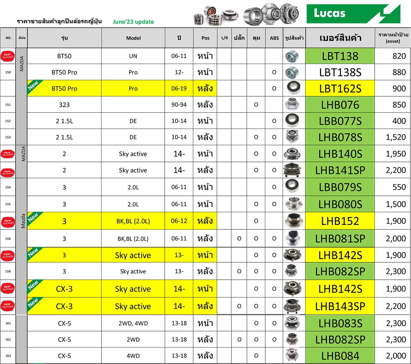This screenshot has width=411, height=364.
Task: Click the New Arrivals badge on the LHB143SP row
Action: coord(8,306)
